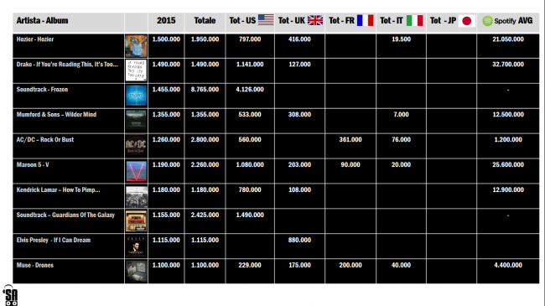Click Drake's Spotify average 32.700.000
Image resolution: width=545 pixels, height=306 pixels.
508,65
